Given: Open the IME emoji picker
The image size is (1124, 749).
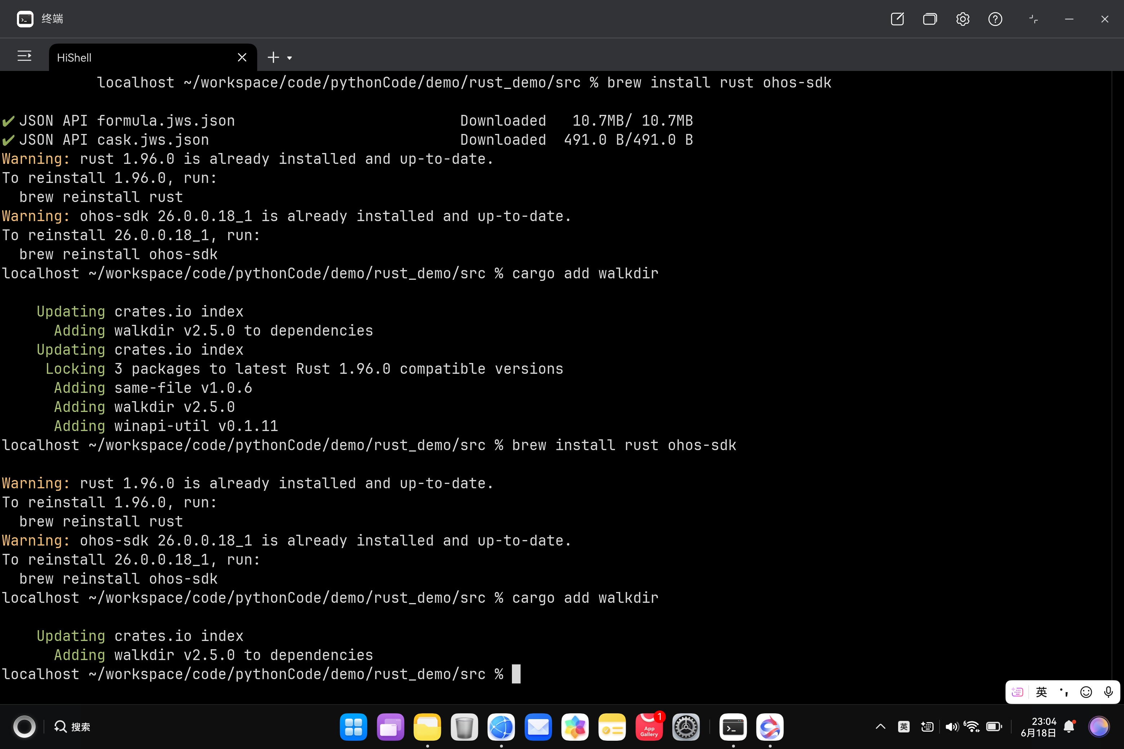Looking at the screenshot, I should click(1086, 692).
